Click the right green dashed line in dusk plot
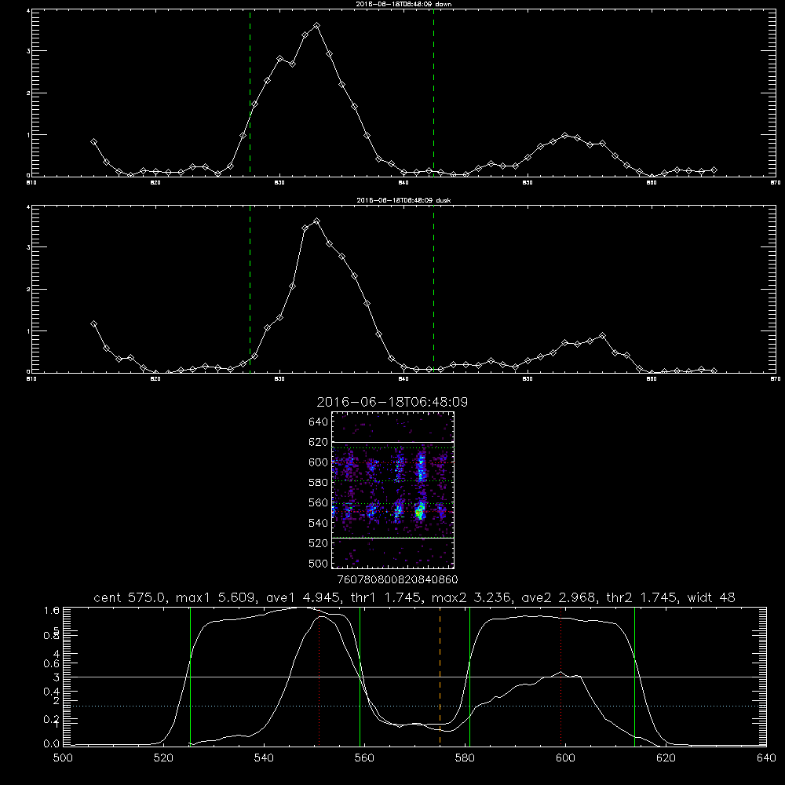This screenshot has width=785, height=785. (433, 289)
